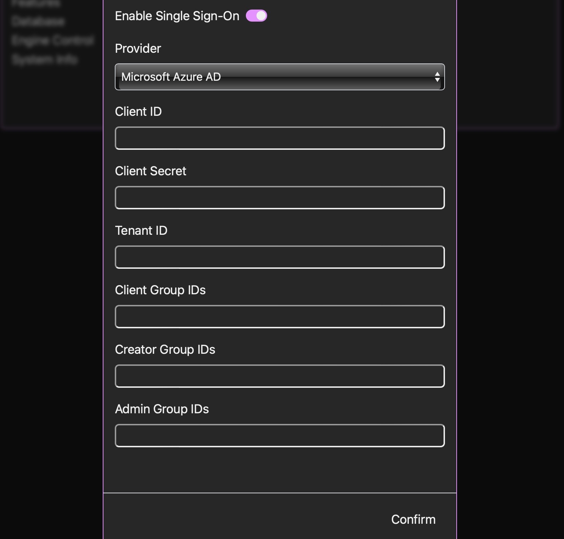
Task: Click the "Creator Group IDs" label text
Action: point(165,350)
